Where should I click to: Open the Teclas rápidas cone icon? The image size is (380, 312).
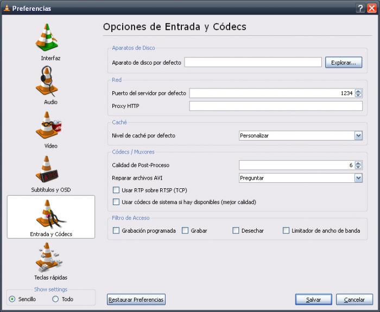(48, 257)
